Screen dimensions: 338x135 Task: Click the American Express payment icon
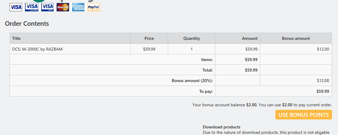click(78, 7)
